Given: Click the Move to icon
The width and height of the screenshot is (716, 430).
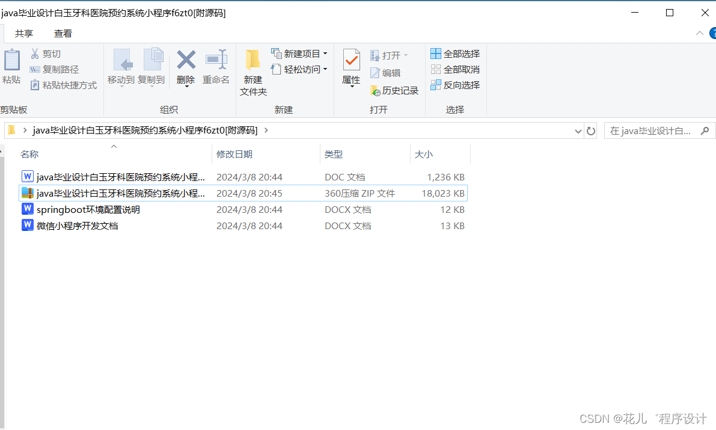Looking at the screenshot, I should click(x=123, y=60).
